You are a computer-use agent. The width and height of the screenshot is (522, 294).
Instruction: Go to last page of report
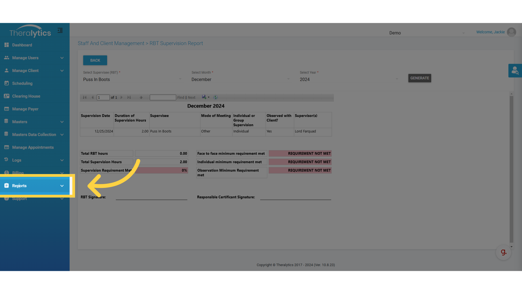pyautogui.click(x=129, y=97)
